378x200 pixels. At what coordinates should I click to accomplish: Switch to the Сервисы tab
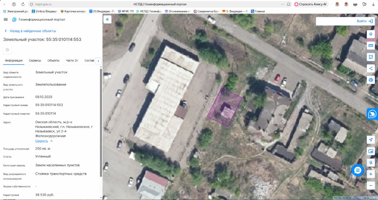[x=35, y=61]
